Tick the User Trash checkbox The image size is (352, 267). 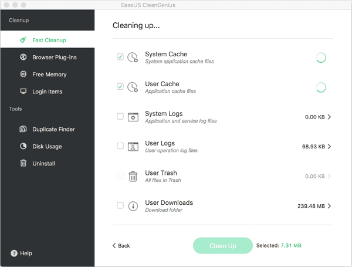(120, 175)
